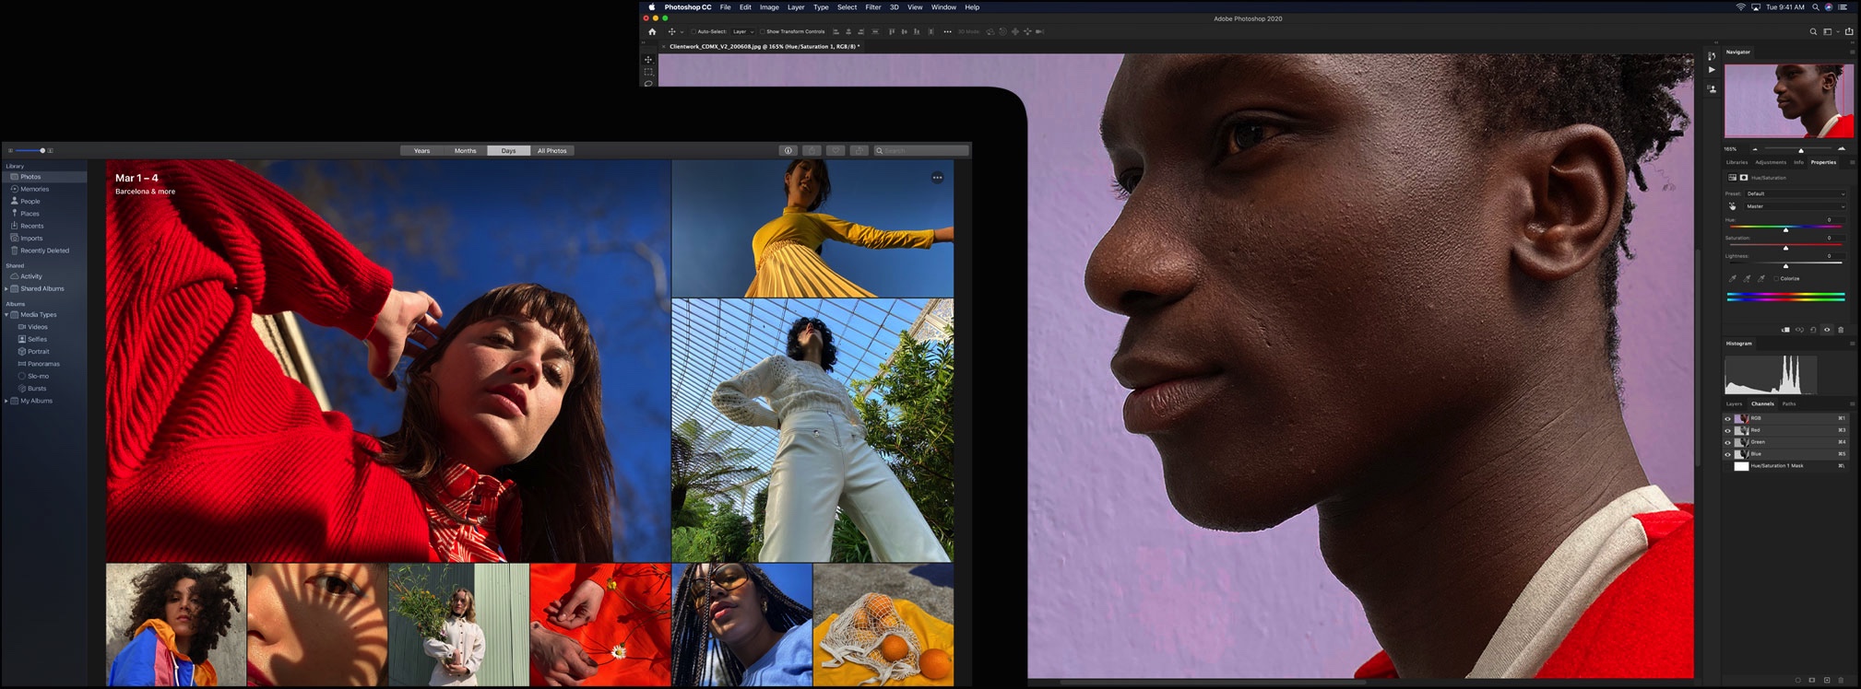Viewport: 1861px width, 689px height.
Task: Open the Memories item in Photos sidebar
Action: tap(34, 189)
